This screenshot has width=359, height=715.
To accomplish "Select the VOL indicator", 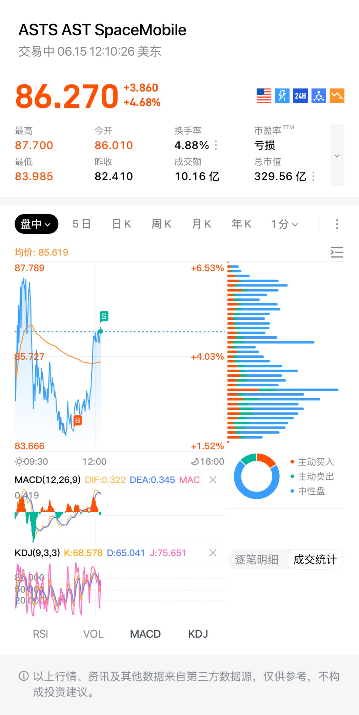I will coord(93,634).
